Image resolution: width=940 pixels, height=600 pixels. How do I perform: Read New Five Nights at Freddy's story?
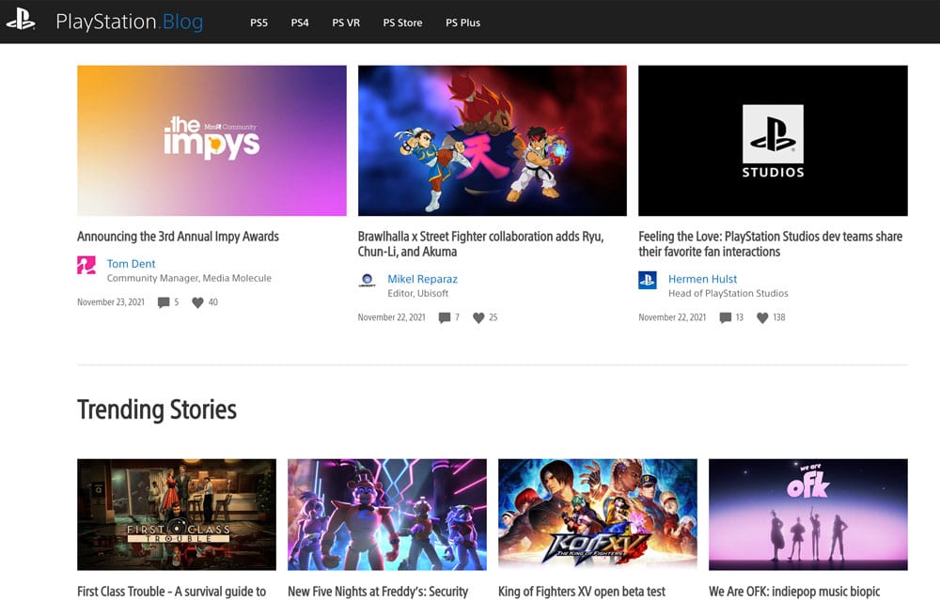point(378,592)
